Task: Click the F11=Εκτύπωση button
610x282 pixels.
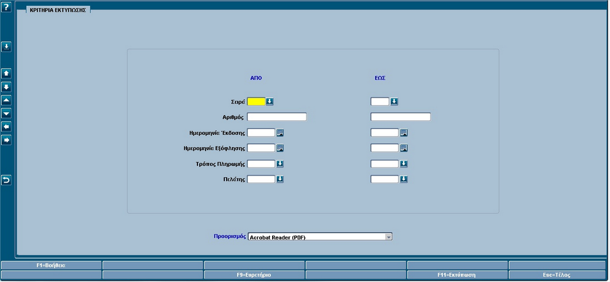Action: pyautogui.click(x=457, y=275)
